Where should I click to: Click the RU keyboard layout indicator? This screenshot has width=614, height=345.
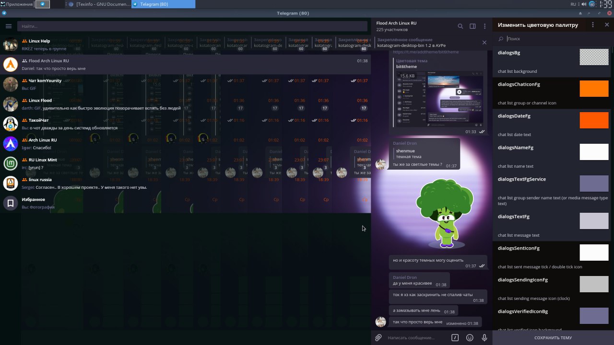[x=573, y=4]
